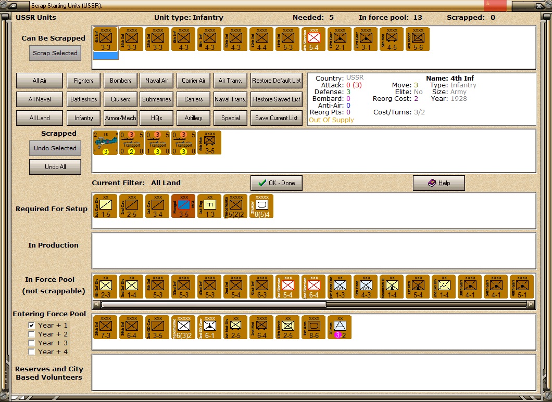
Task: Show Artillery units
Action: (x=194, y=118)
